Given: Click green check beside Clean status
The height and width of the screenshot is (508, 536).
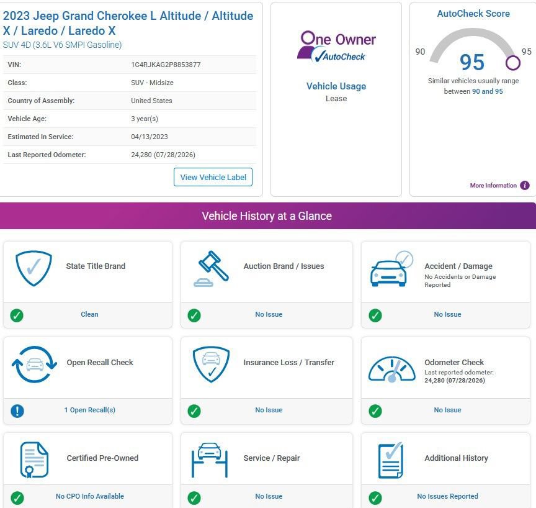Looking at the screenshot, I should 17,315.
